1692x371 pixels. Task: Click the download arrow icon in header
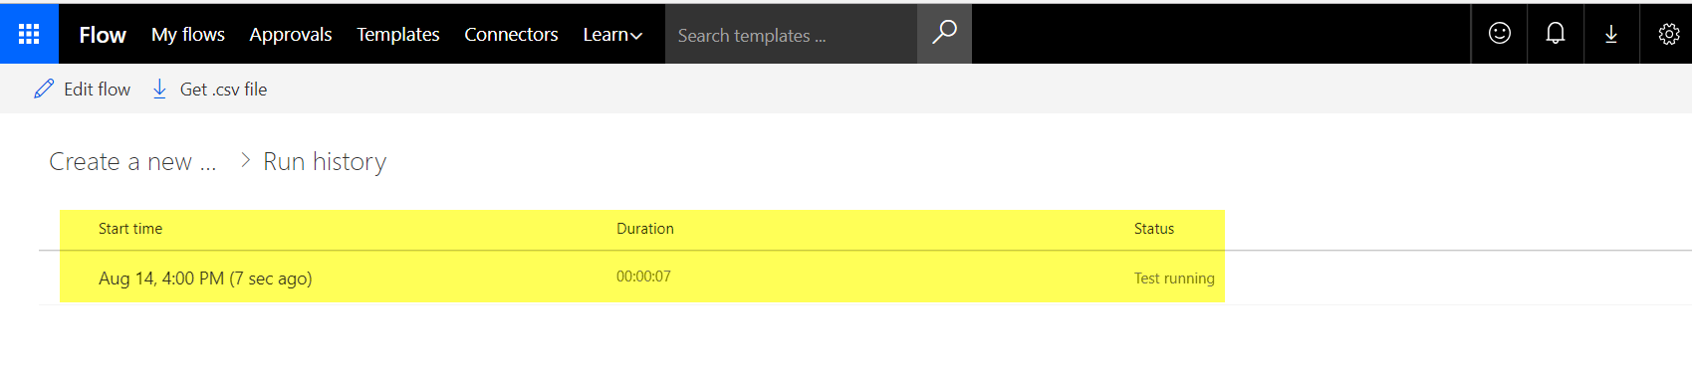[1611, 34]
